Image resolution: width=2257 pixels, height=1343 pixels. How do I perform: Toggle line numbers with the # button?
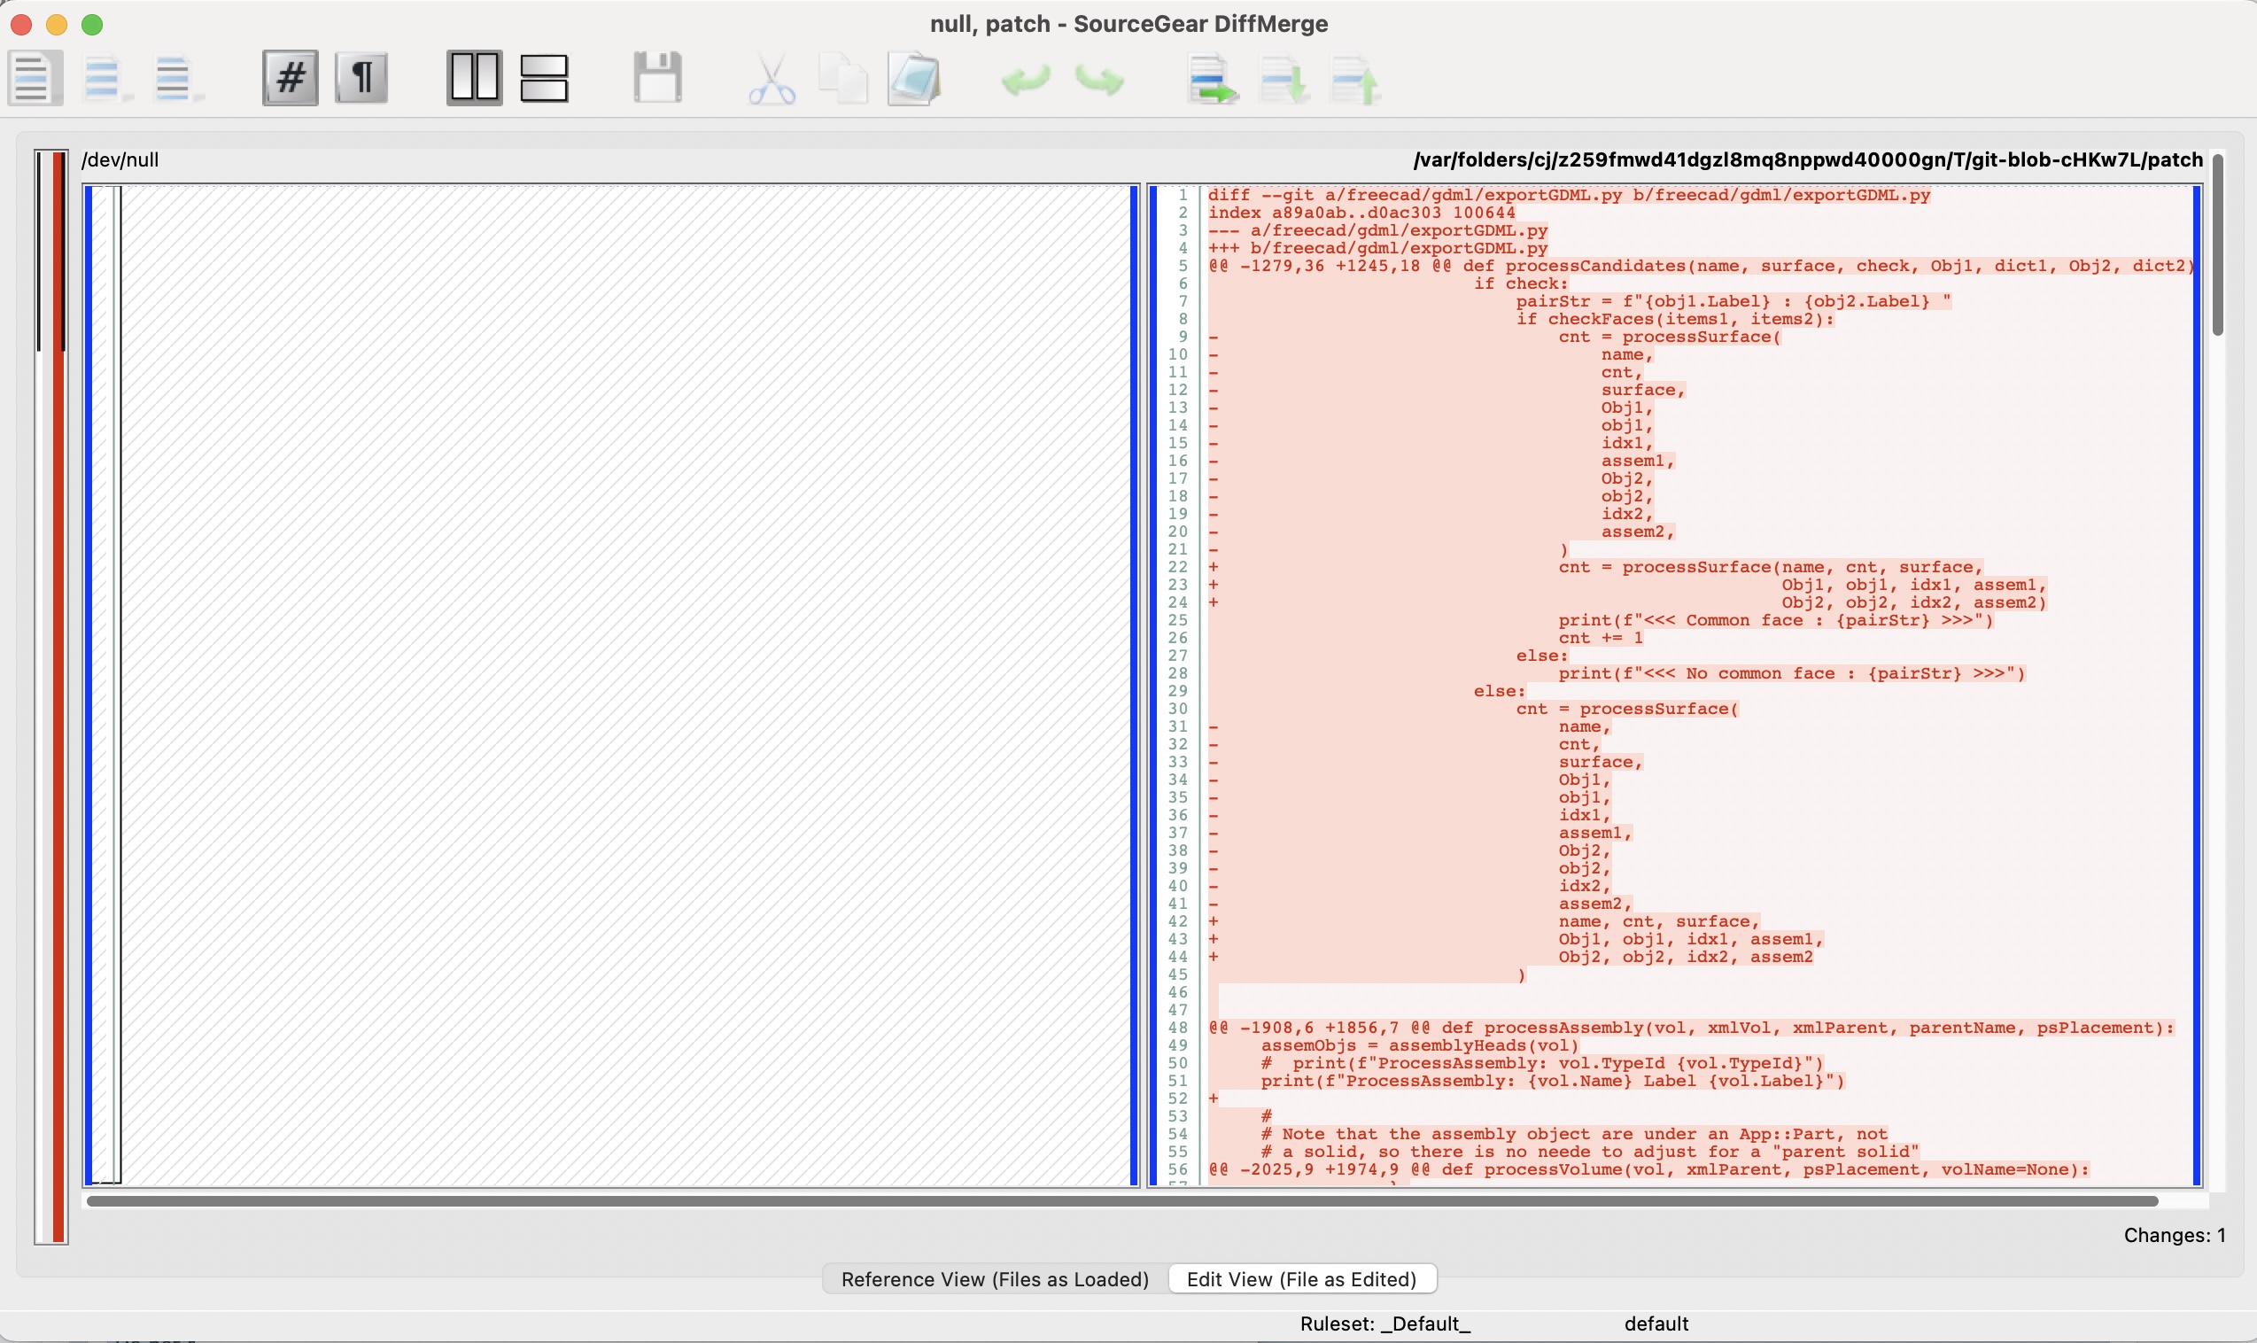coord(291,79)
